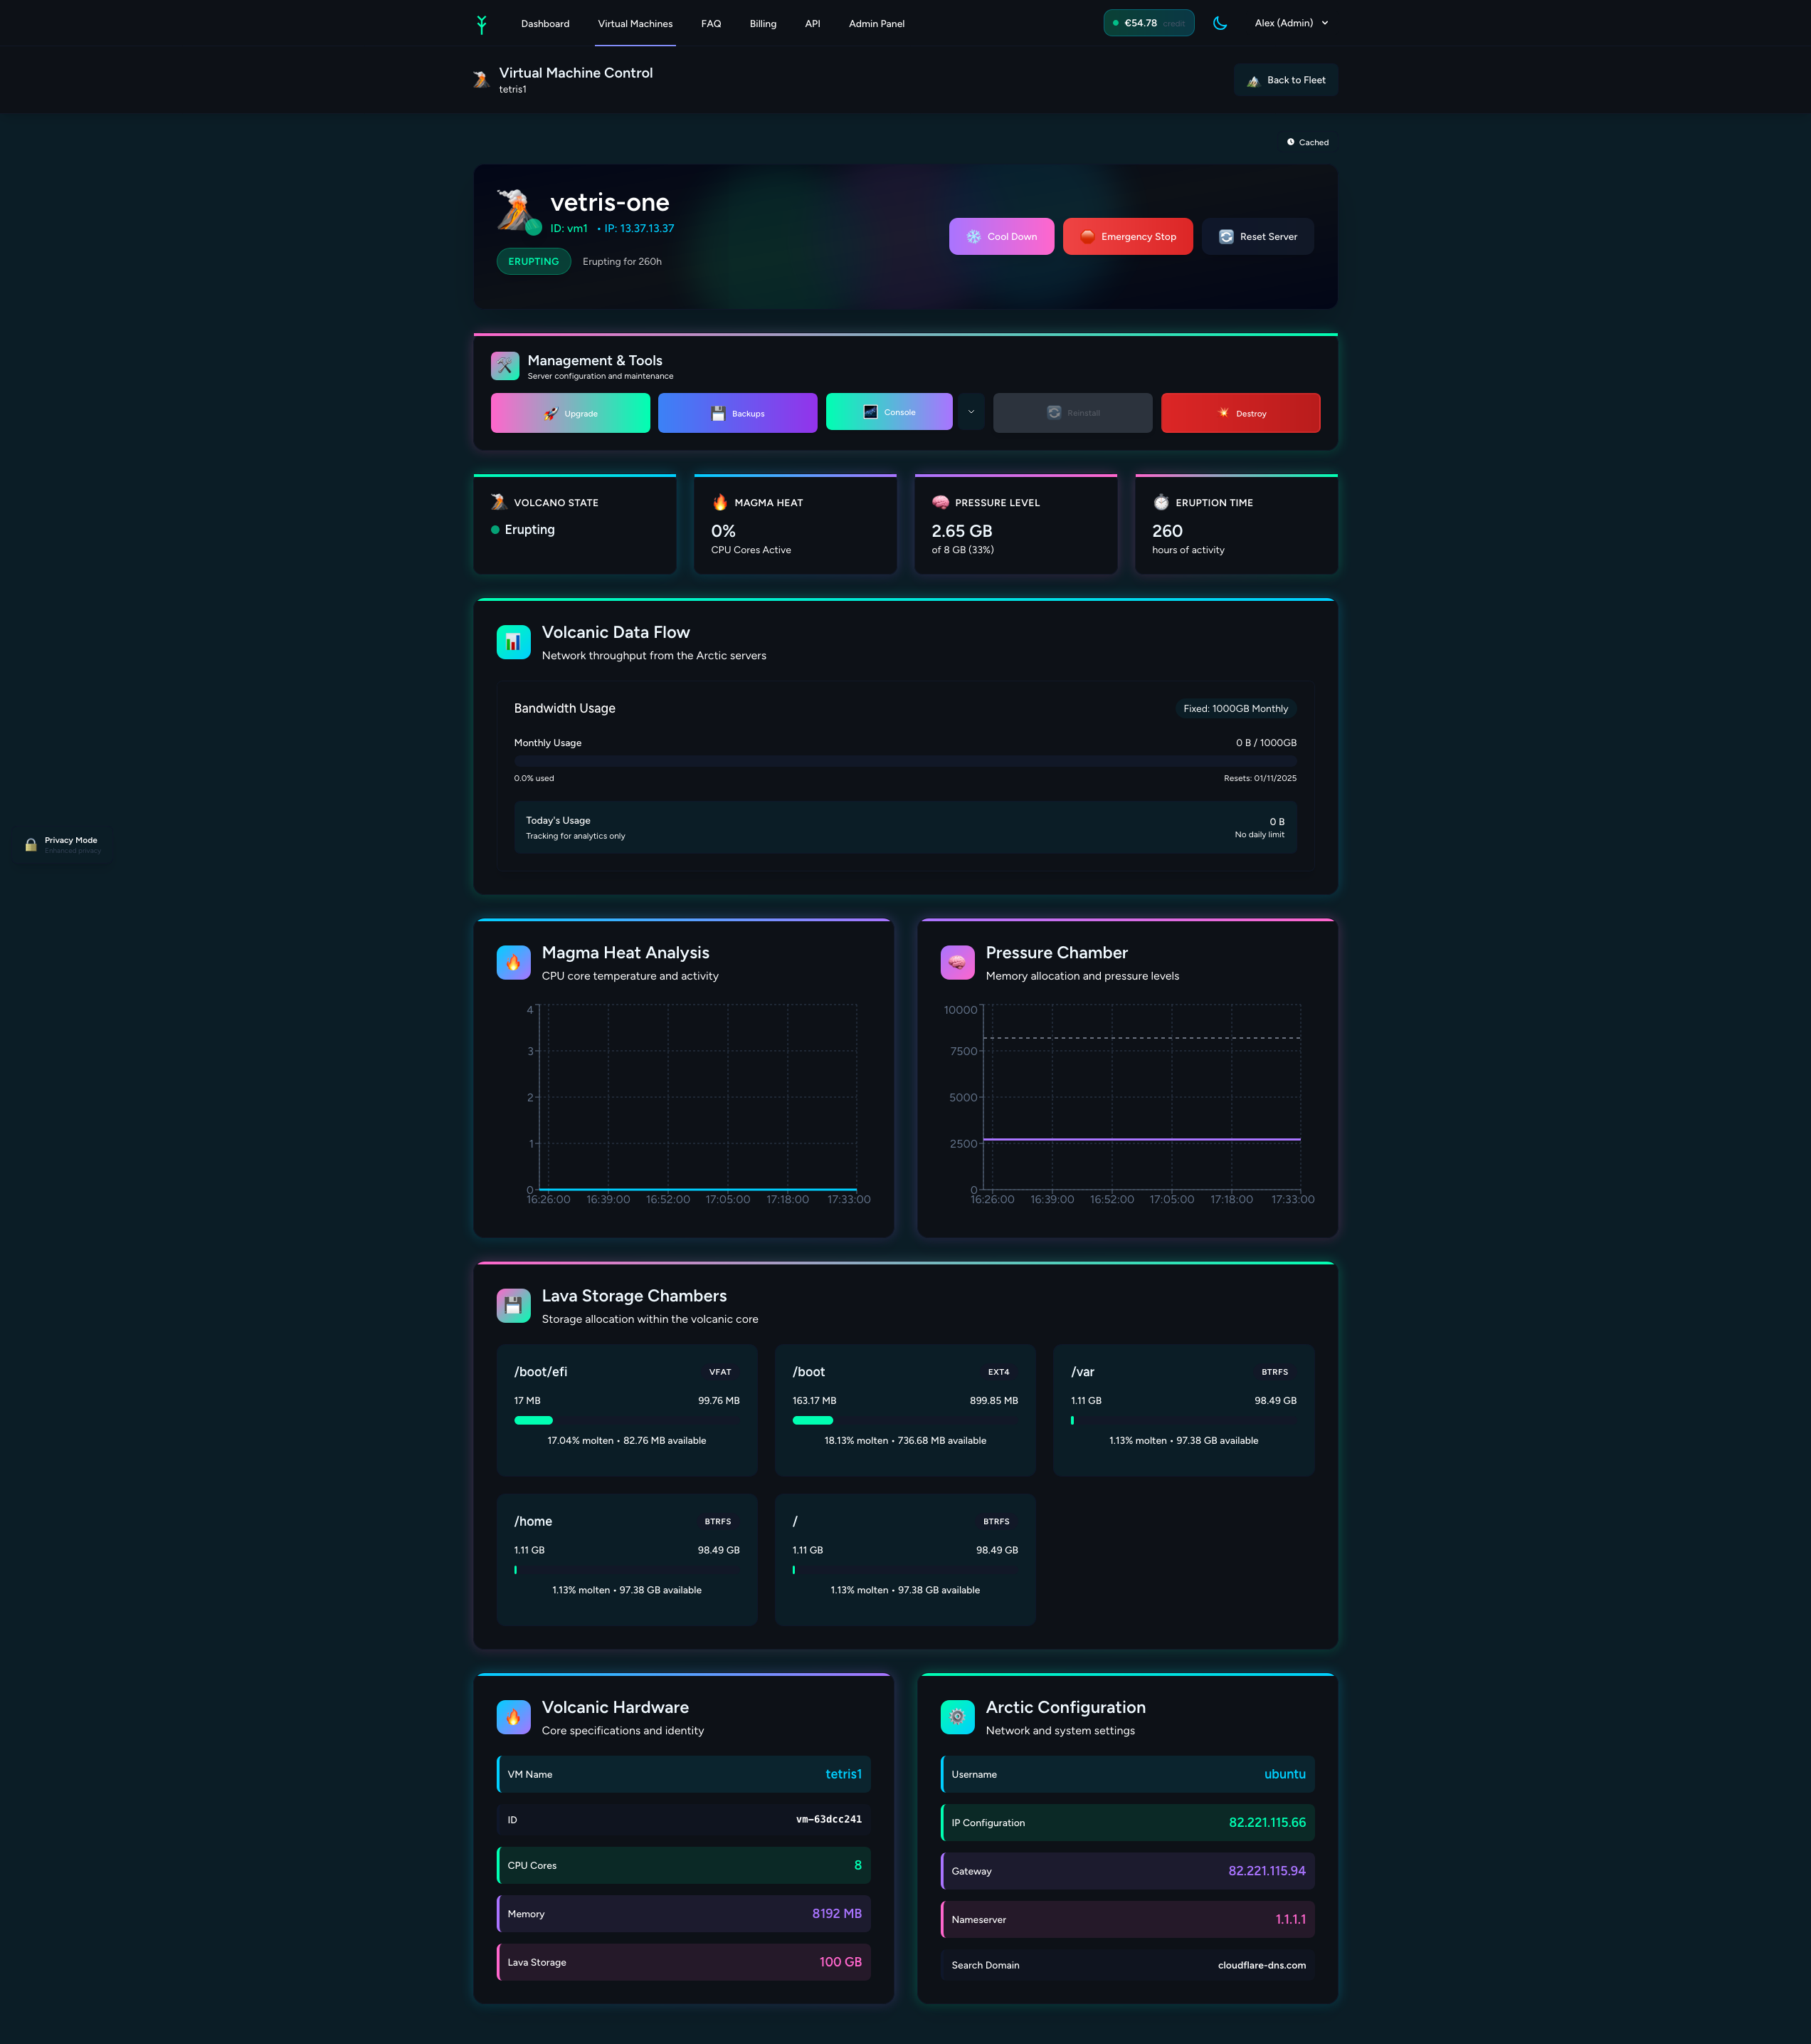Image resolution: width=1811 pixels, height=2044 pixels.
Task: Open the Alex (Admin) account dropdown
Action: pos(1290,22)
